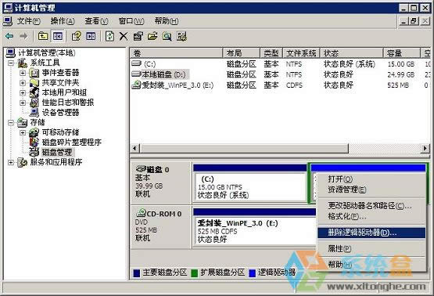Select 计算机管理(本地) root node

47,52
